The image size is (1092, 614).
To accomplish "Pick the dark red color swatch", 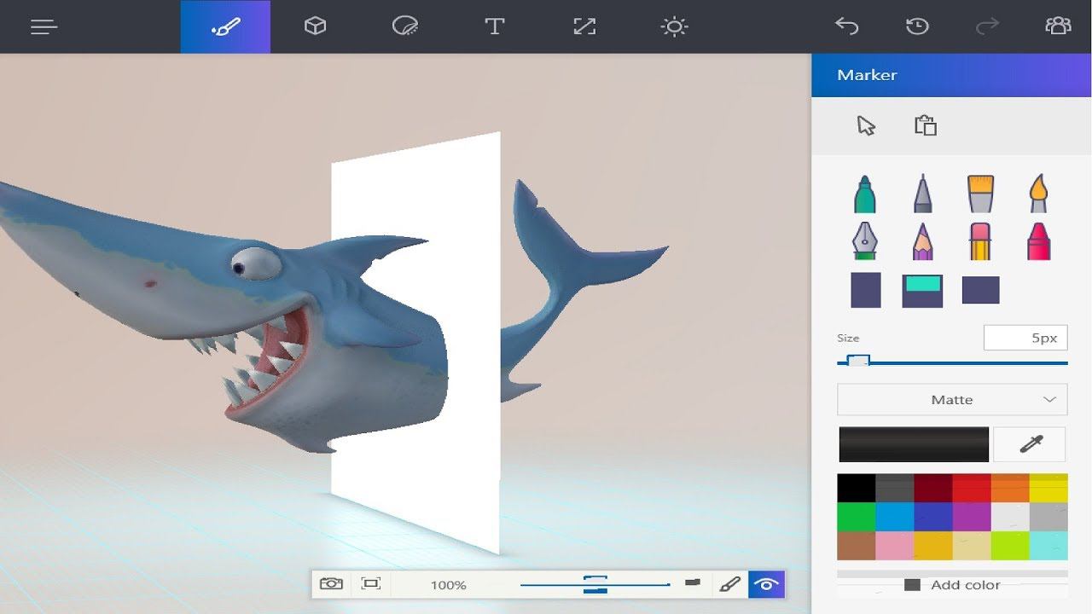I will [933, 489].
